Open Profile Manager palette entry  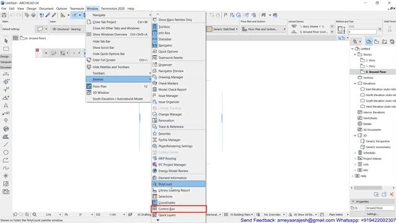178,140
